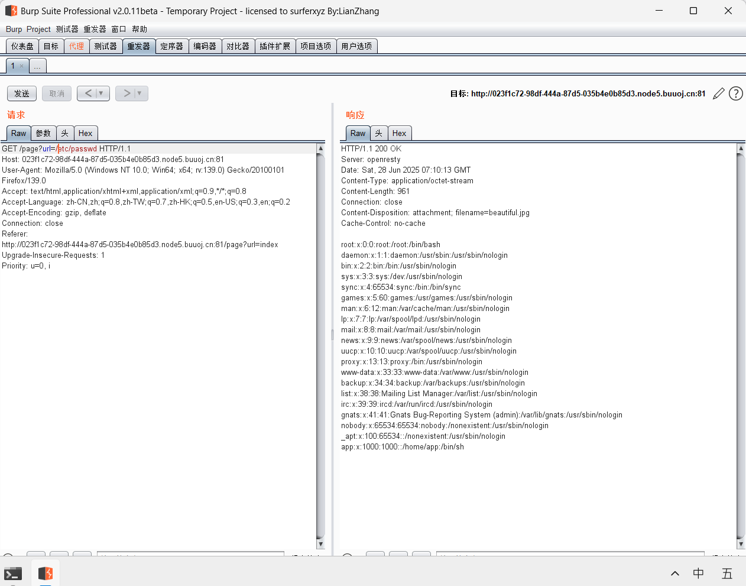Go back with the previous history arrow
Viewport: 746px width, 586px height.
(87, 93)
